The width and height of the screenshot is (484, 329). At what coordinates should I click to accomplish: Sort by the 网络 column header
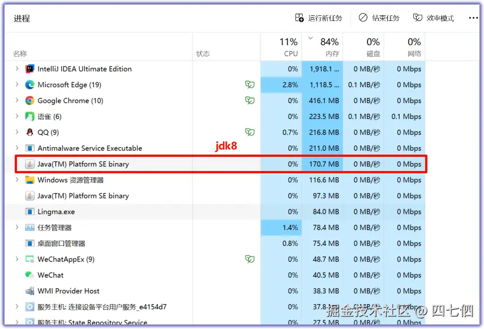pos(404,47)
